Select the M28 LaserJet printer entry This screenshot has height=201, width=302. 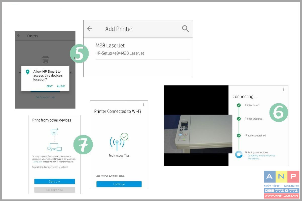[143, 49]
